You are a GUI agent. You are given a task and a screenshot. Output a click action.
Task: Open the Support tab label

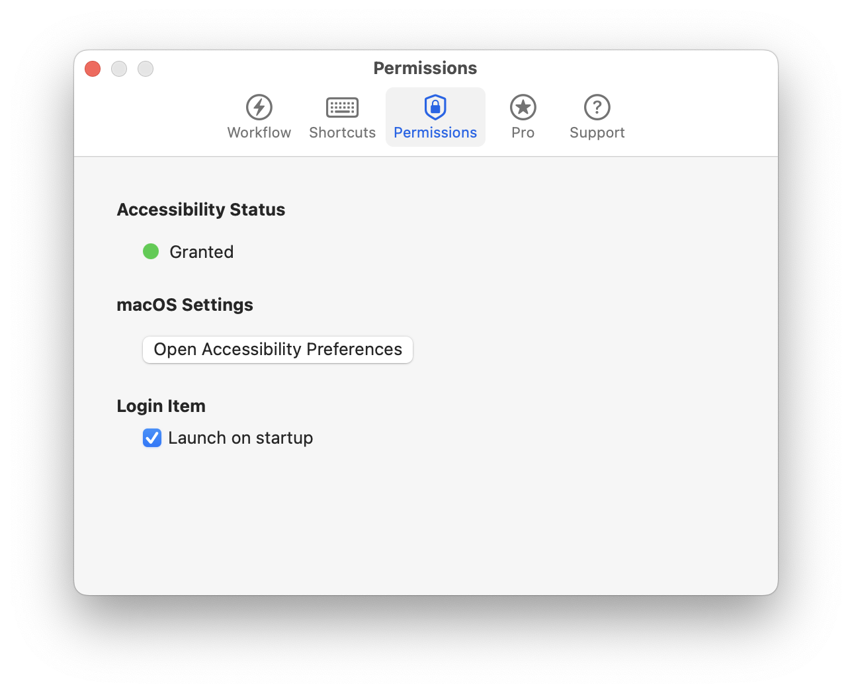tap(597, 133)
